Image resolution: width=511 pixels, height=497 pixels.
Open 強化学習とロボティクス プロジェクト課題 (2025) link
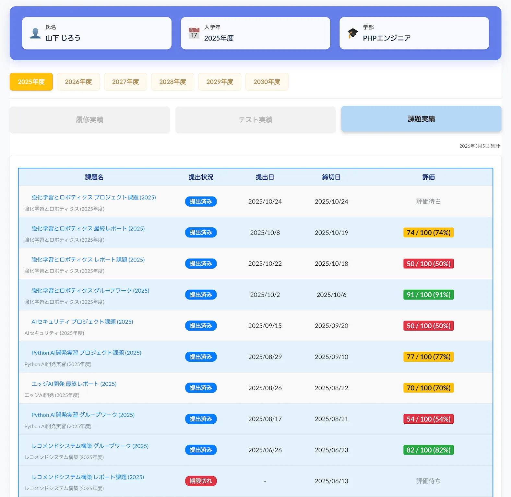[x=93, y=197]
